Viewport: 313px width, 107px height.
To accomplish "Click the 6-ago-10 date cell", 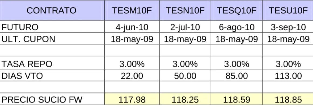I will pos(237,27).
